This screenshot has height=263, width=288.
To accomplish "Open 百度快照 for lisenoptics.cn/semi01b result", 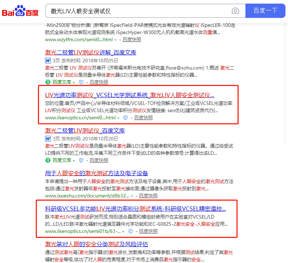I will (148, 231).
